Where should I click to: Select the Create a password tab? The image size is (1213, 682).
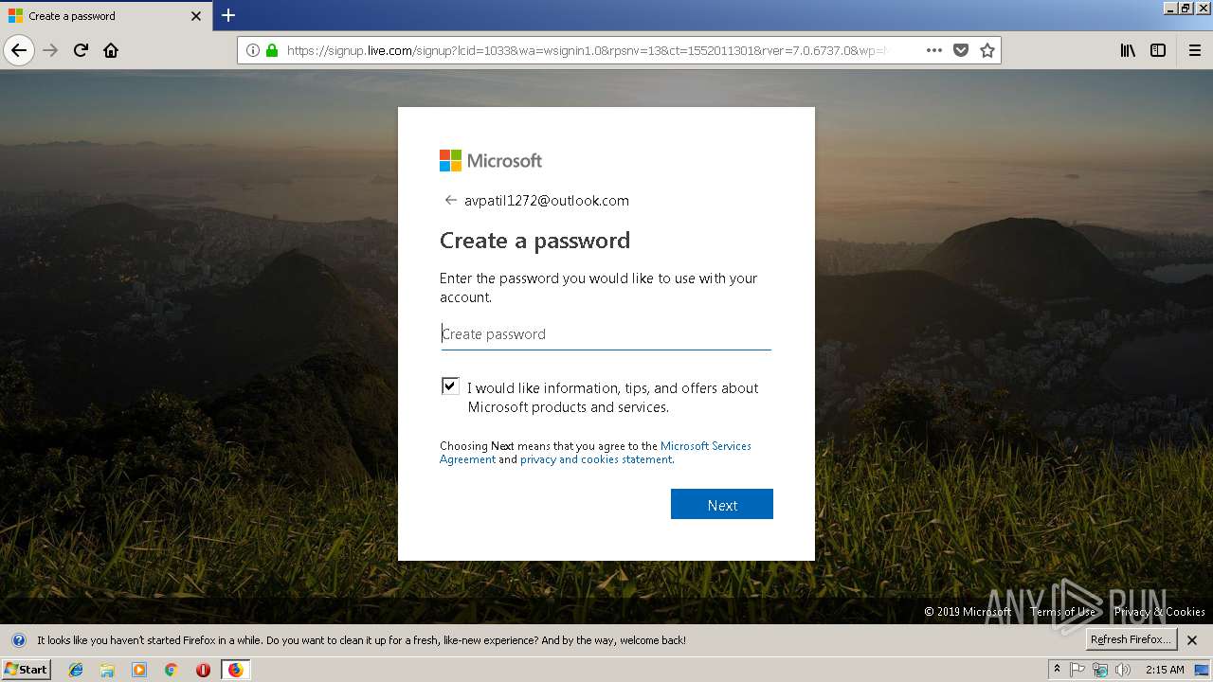pos(105,16)
